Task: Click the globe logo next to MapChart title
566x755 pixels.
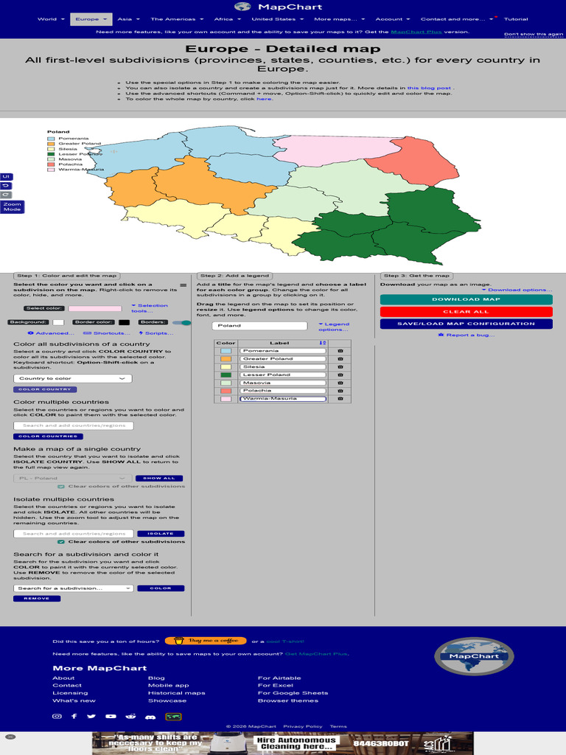Action: pyautogui.click(x=242, y=6)
